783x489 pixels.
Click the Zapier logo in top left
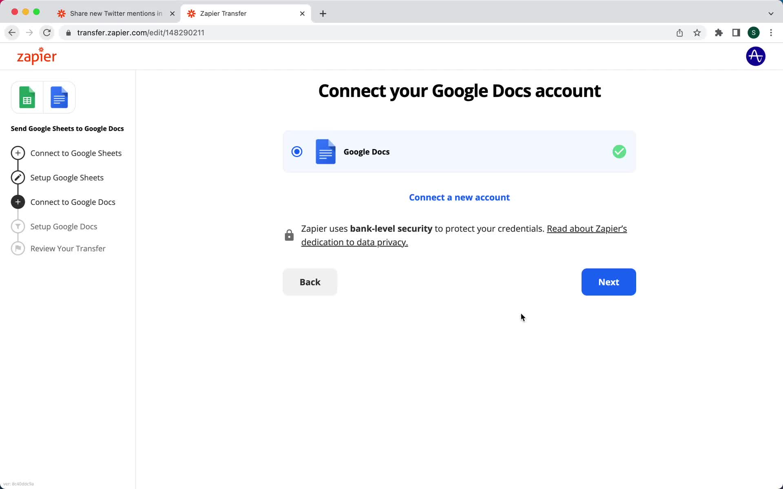point(37,56)
